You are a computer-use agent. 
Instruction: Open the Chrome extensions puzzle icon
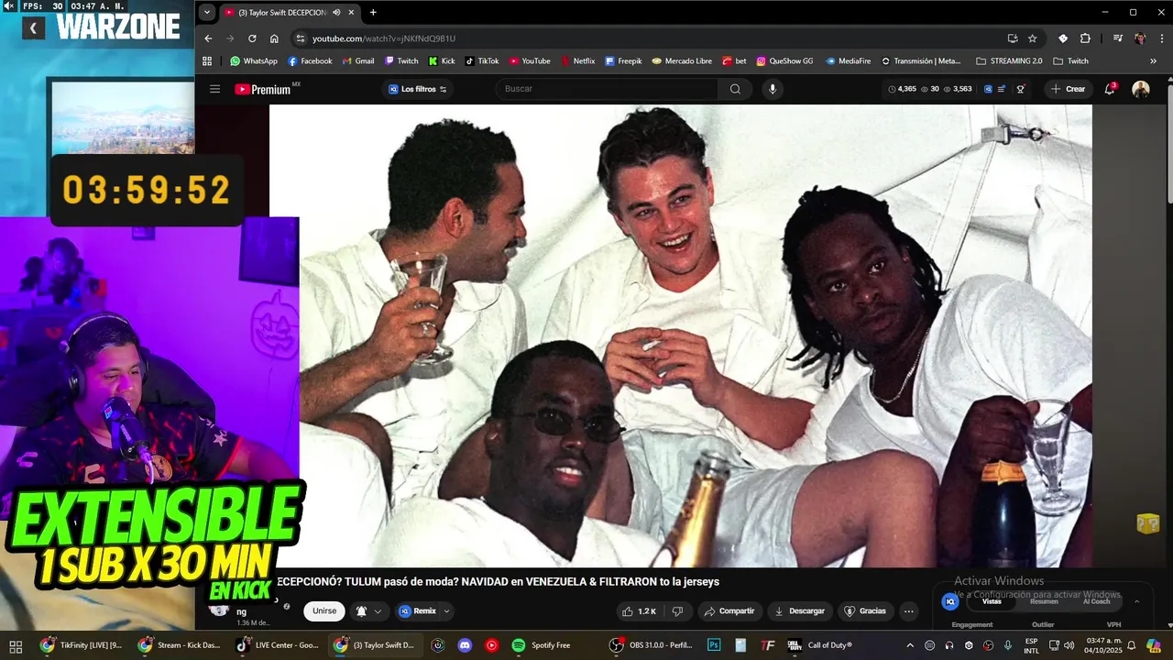coord(1085,38)
